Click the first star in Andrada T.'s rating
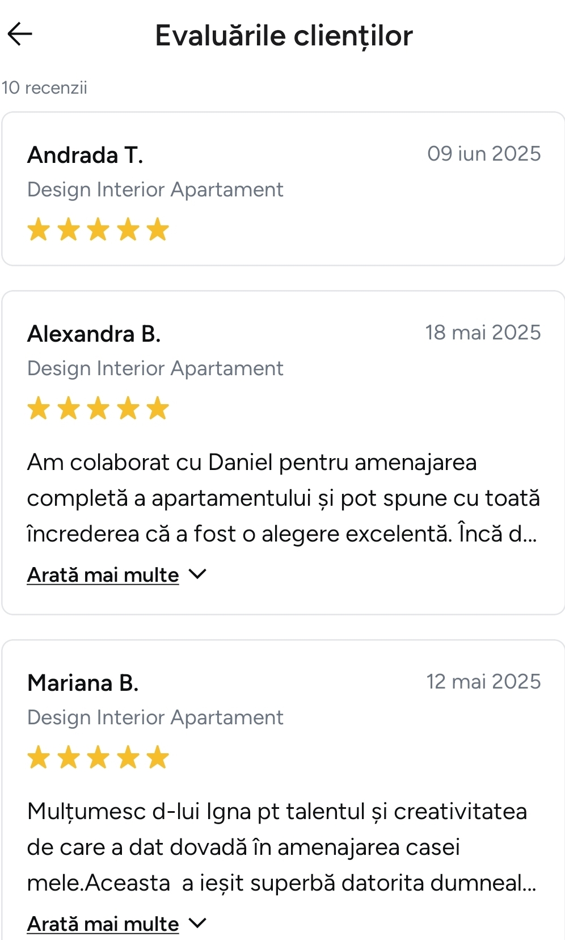 [39, 229]
